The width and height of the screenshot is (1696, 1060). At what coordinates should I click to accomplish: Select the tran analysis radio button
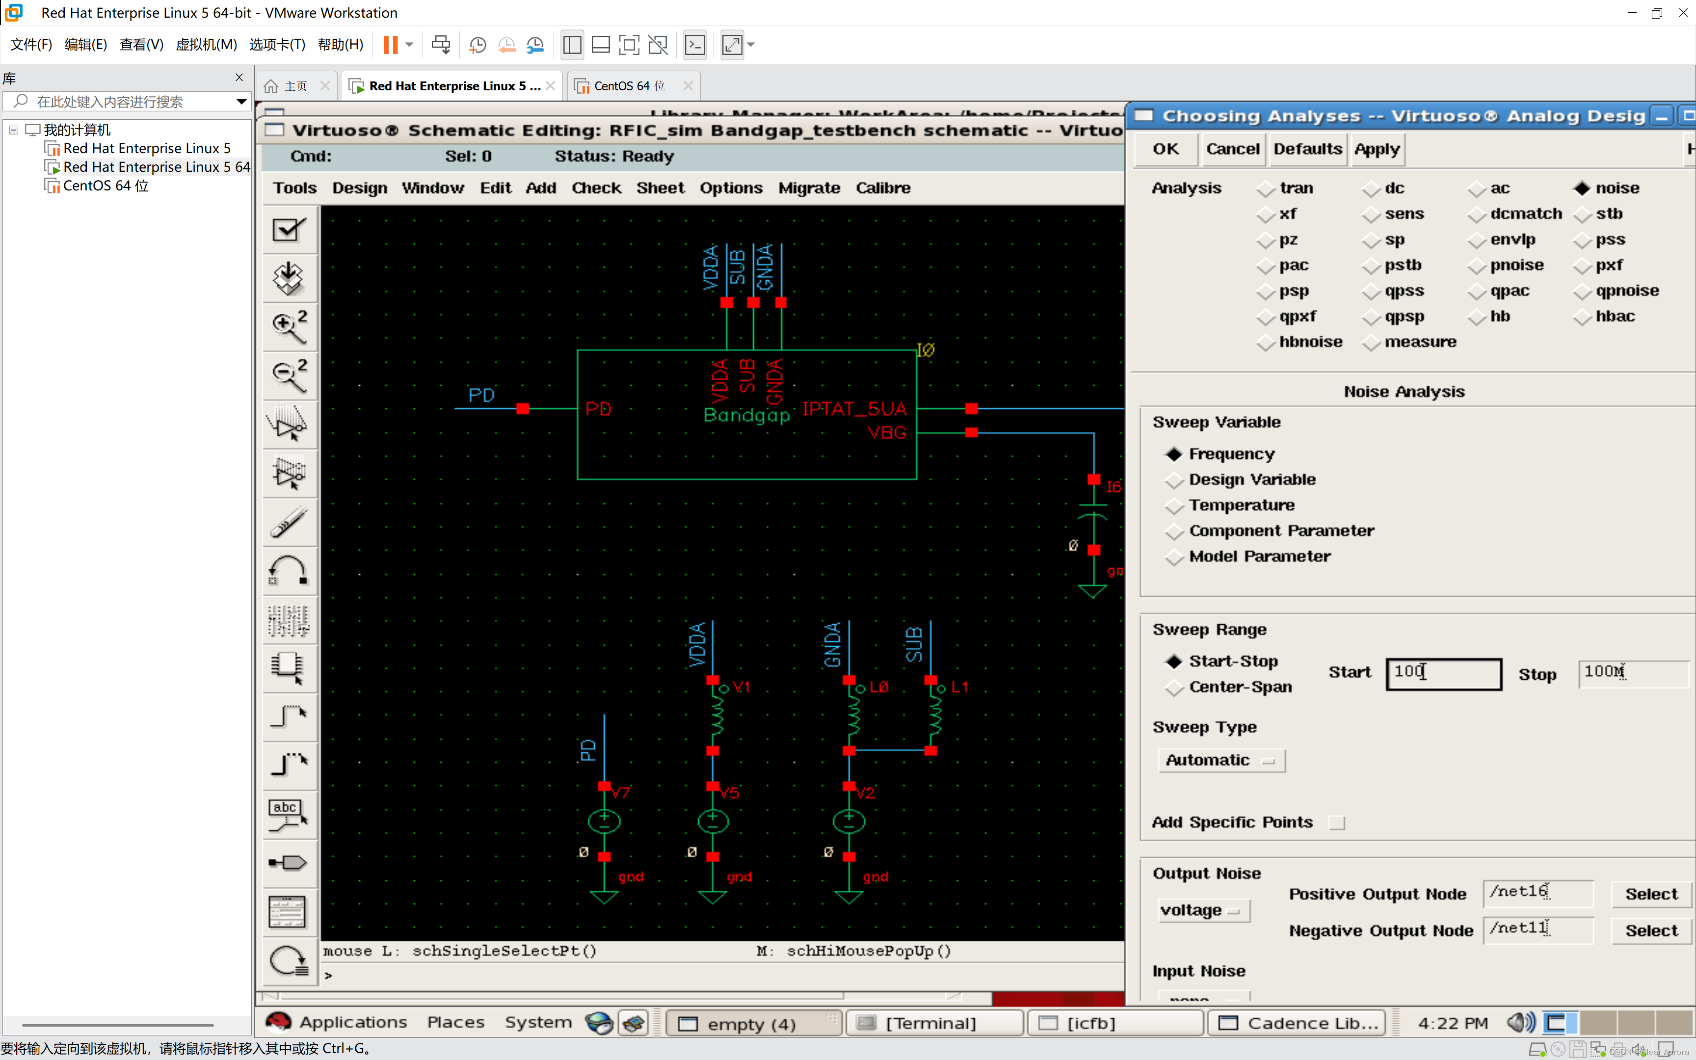pyautogui.click(x=1266, y=188)
